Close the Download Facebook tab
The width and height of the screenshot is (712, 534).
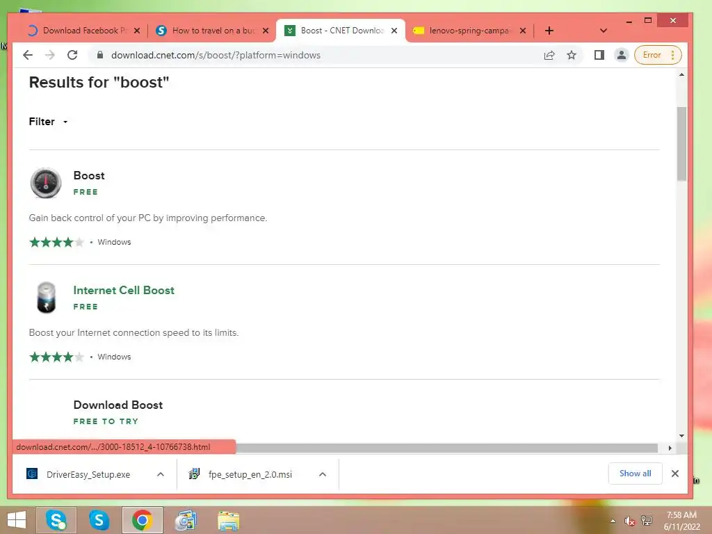(137, 31)
